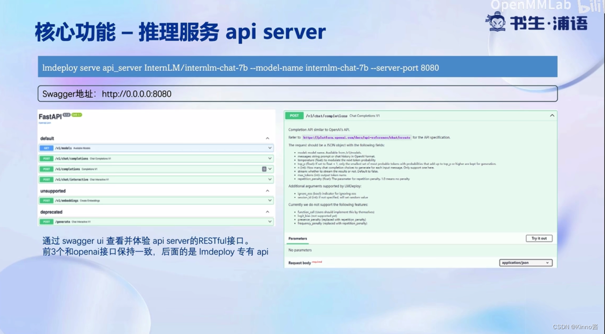The width and height of the screenshot is (605, 334).
Task: Click POST badge in expanded chat completions panel
Action: (294, 116)
